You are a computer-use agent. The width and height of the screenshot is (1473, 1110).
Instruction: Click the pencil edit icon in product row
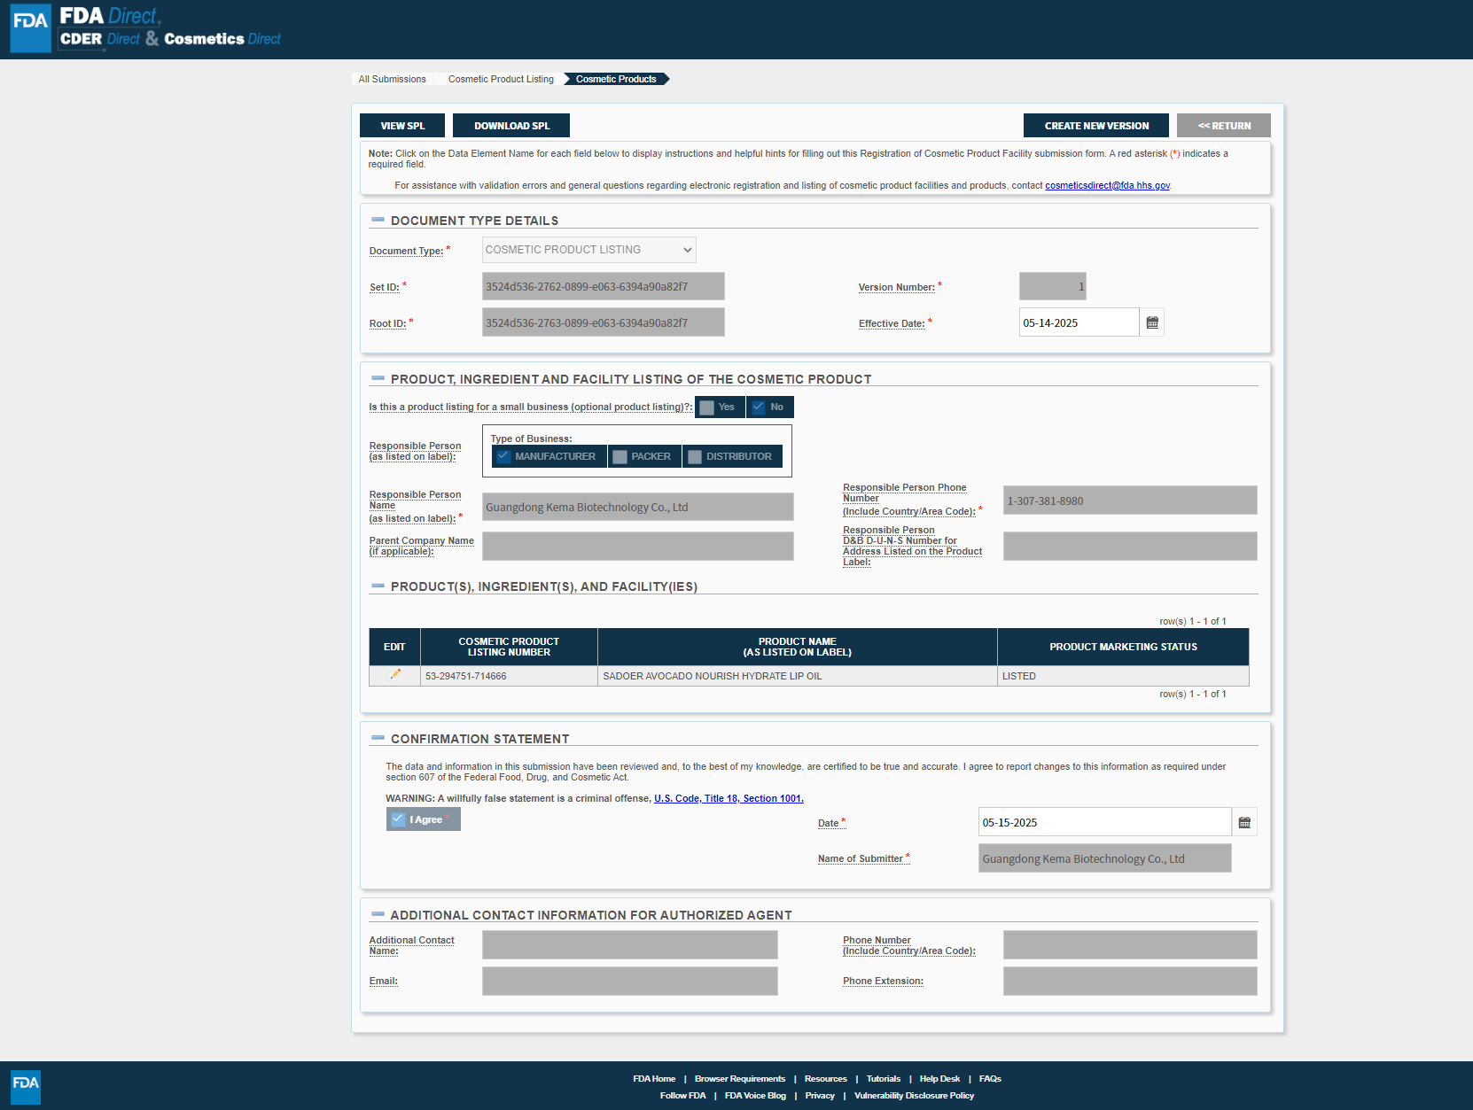(x=395, y=675)
